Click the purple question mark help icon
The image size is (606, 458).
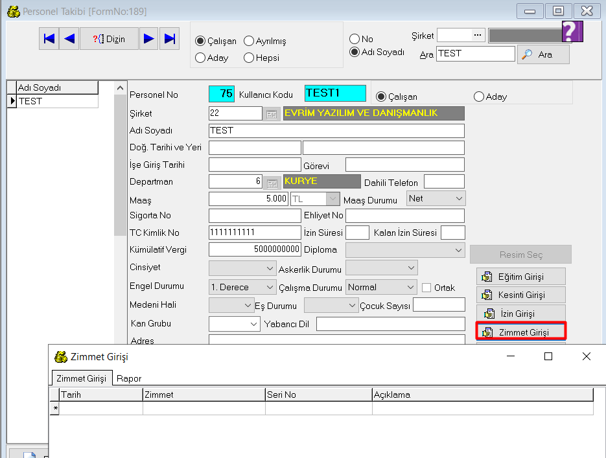(572, 31)
